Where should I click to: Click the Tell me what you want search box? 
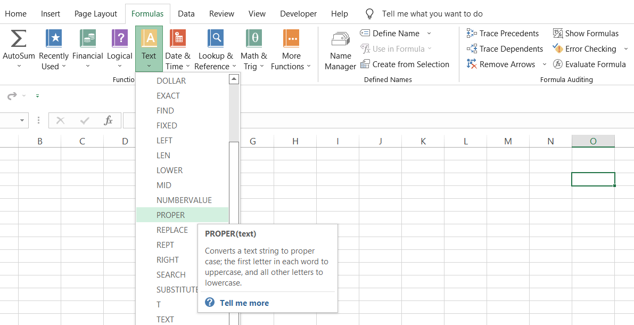tap(432, 14)
